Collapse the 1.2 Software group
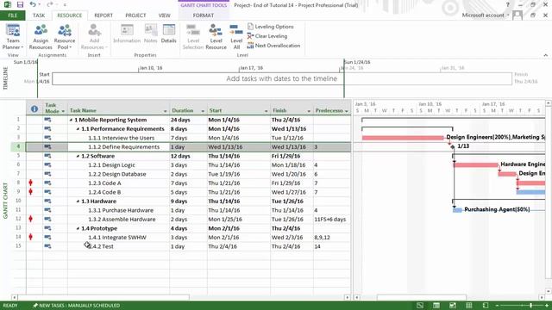Image resolution: width=552 pixels, height=310 pixels. point(78,157)
